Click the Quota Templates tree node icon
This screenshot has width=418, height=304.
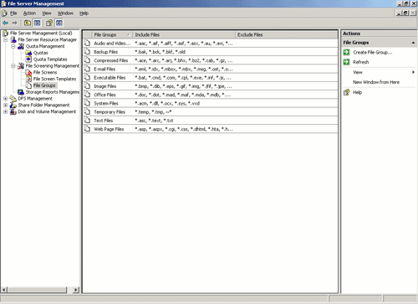point(28,59)
